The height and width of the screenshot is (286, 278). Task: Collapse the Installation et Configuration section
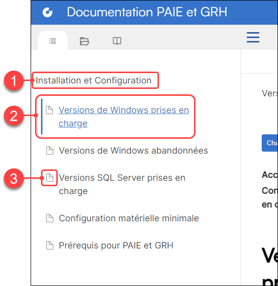pos(93,81)
